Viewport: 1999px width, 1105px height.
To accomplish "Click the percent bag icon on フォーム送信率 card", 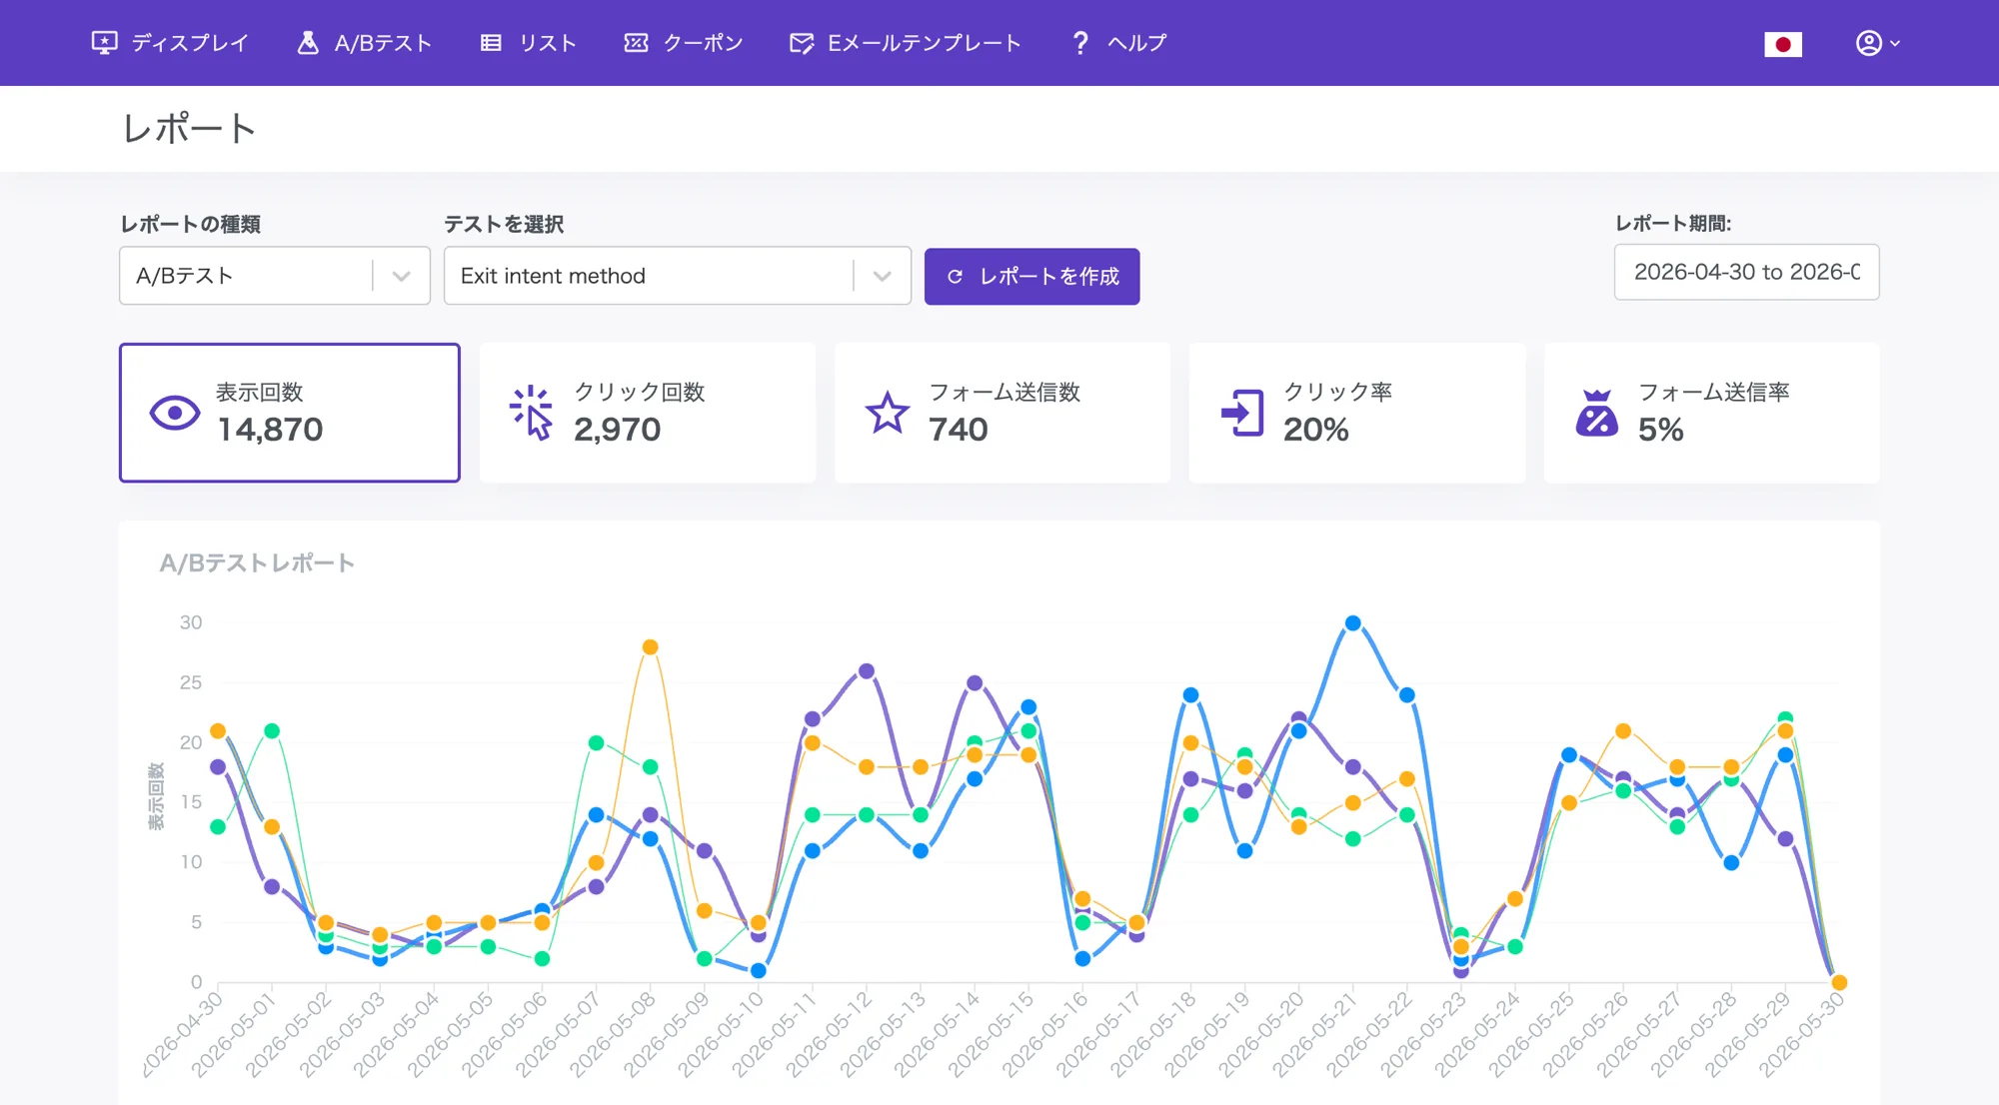I will click(1597, 413).
